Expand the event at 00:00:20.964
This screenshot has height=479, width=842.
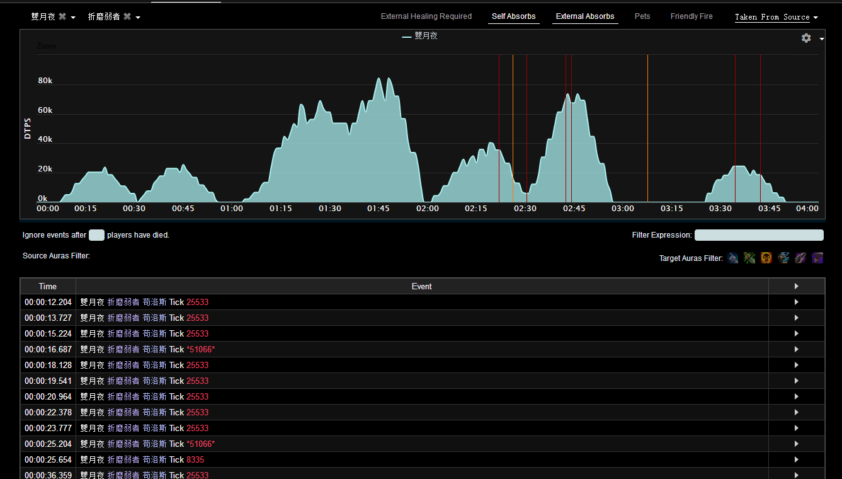tap(797, 396)
